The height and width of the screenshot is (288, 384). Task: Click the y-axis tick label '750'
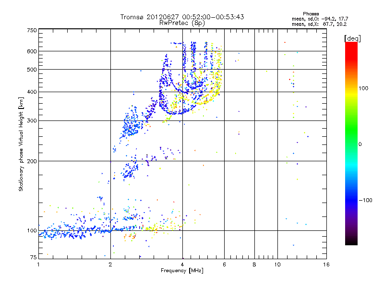[32, 30]
